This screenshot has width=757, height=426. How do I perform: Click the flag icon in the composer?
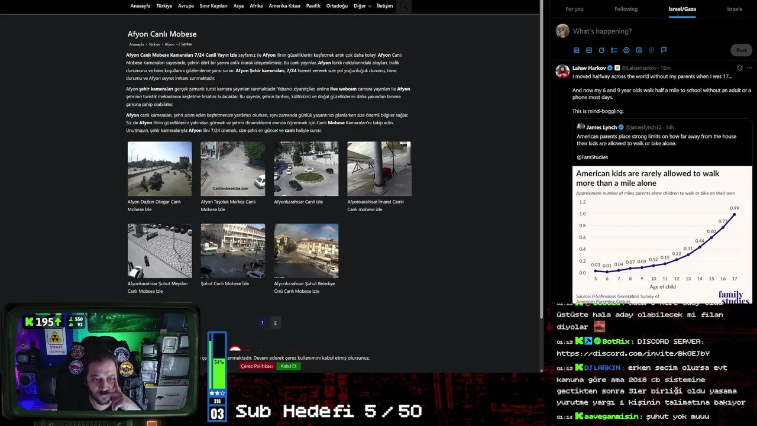click(x=664, y=50)
